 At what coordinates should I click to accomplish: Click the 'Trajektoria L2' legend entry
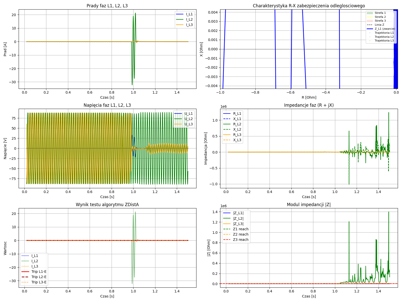tap(384, 37)
